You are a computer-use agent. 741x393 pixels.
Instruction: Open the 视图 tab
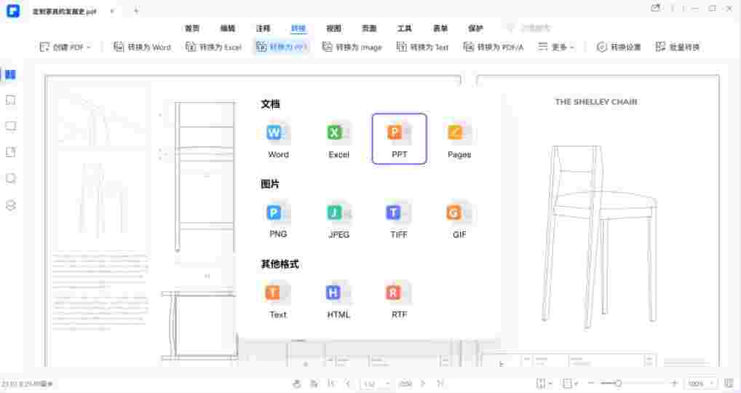[x=333, y=28]
